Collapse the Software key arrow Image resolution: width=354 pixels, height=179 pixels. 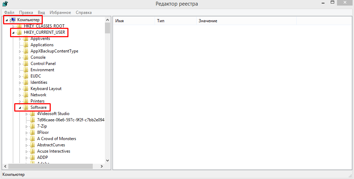click(20, 108)
